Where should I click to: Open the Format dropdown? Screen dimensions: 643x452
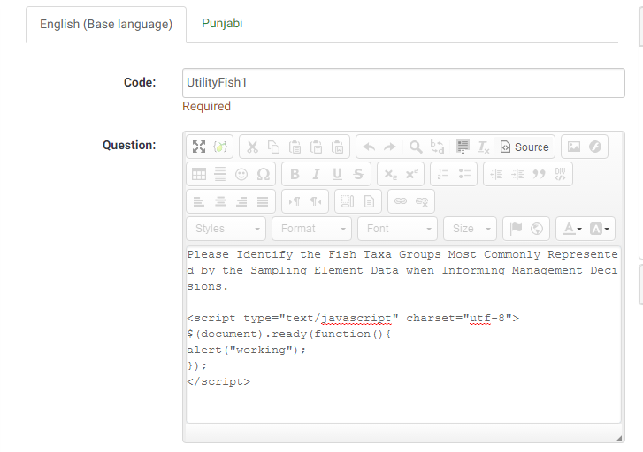click(x=311, y=229)
